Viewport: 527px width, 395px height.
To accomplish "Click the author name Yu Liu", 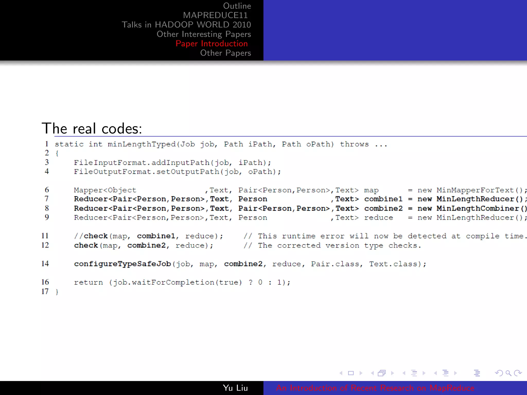I will point(235,388).
